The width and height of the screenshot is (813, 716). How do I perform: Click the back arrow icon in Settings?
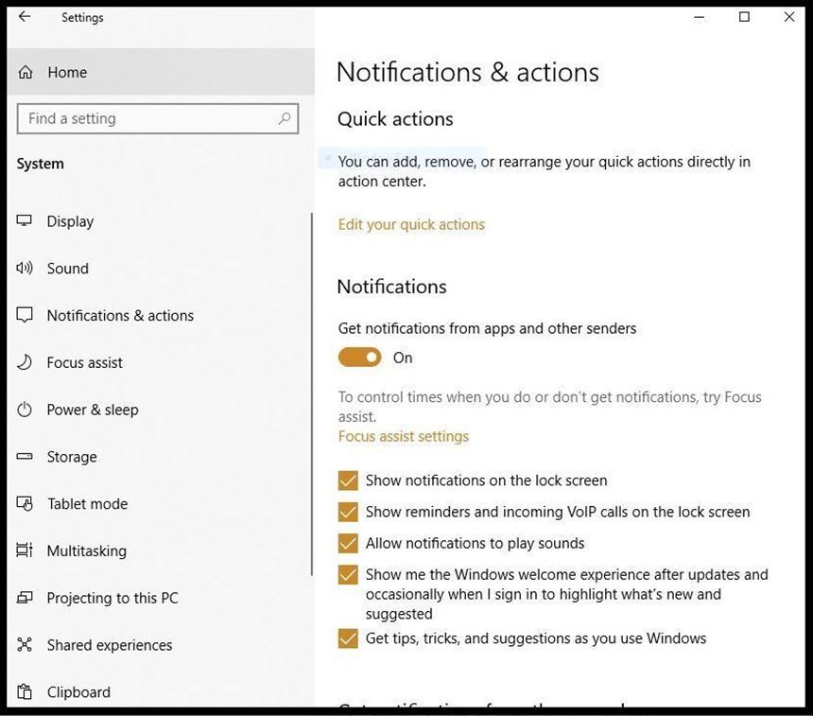coord(25,17)
